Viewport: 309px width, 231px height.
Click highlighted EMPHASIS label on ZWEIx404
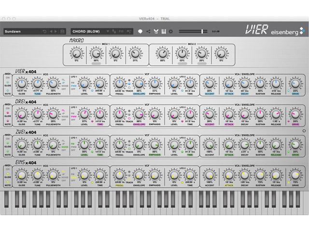click(x=154, y=155)
